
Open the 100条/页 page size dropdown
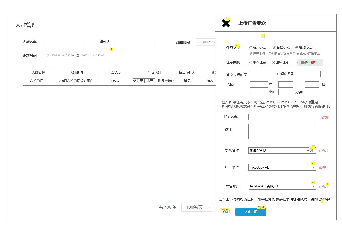click(197, 207)
